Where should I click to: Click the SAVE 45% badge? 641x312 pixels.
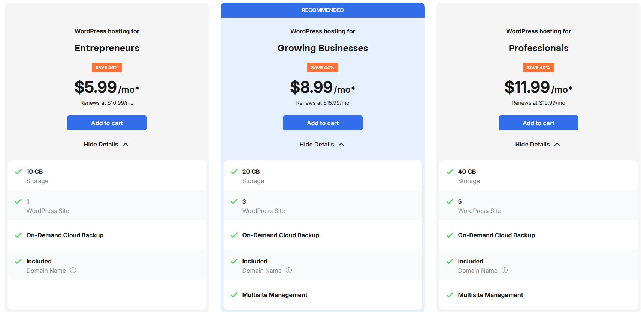point(107,68)
